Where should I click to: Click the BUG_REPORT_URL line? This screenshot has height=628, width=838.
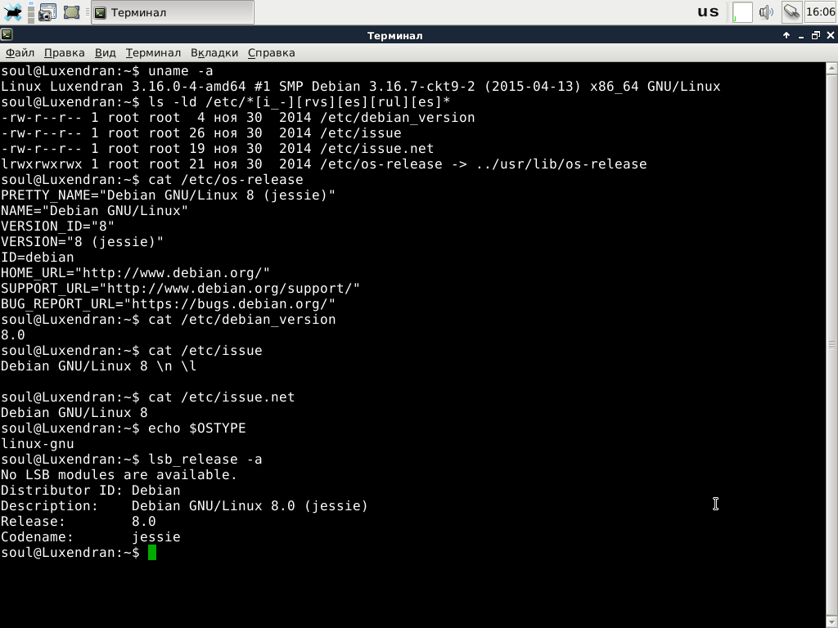click(x=168, y=303)
